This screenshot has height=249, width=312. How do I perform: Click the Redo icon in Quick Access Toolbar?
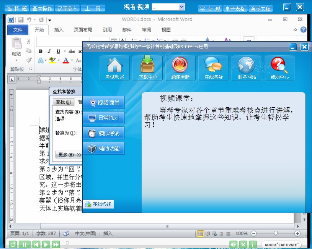tap(41, 19)
